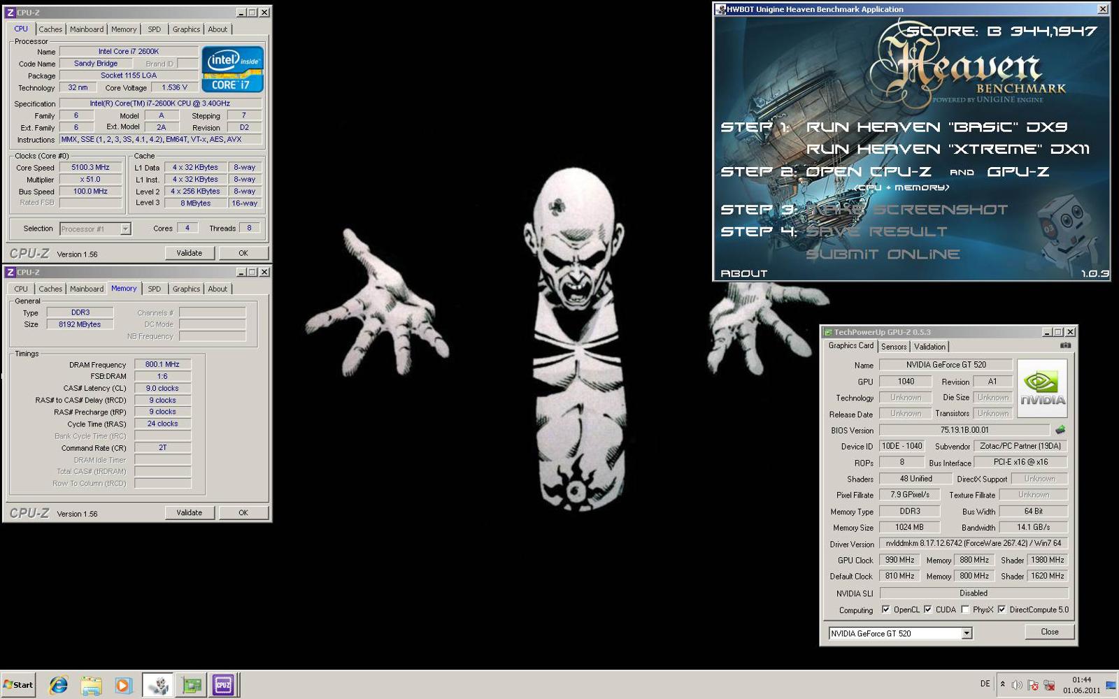Screen dimensions: 1119x699
Task: Click the Close button in GPU-Z
Action: click(1050, 631)
